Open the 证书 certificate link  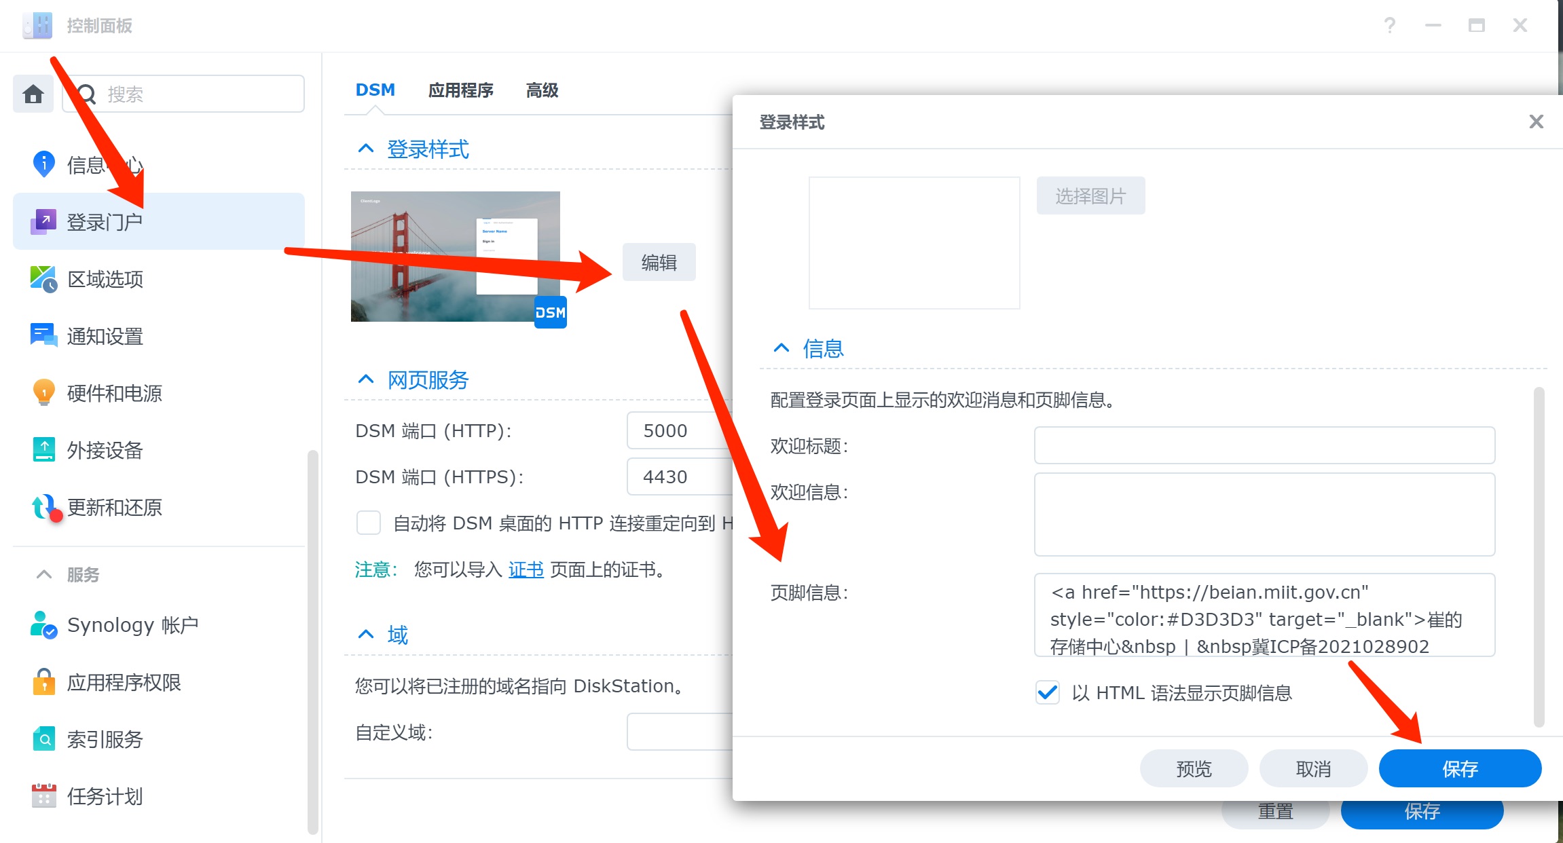pyautogui.click(x=526, y=569)
